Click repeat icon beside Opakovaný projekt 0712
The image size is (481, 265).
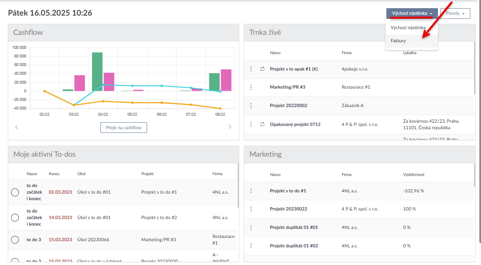(x=262, y=124)
